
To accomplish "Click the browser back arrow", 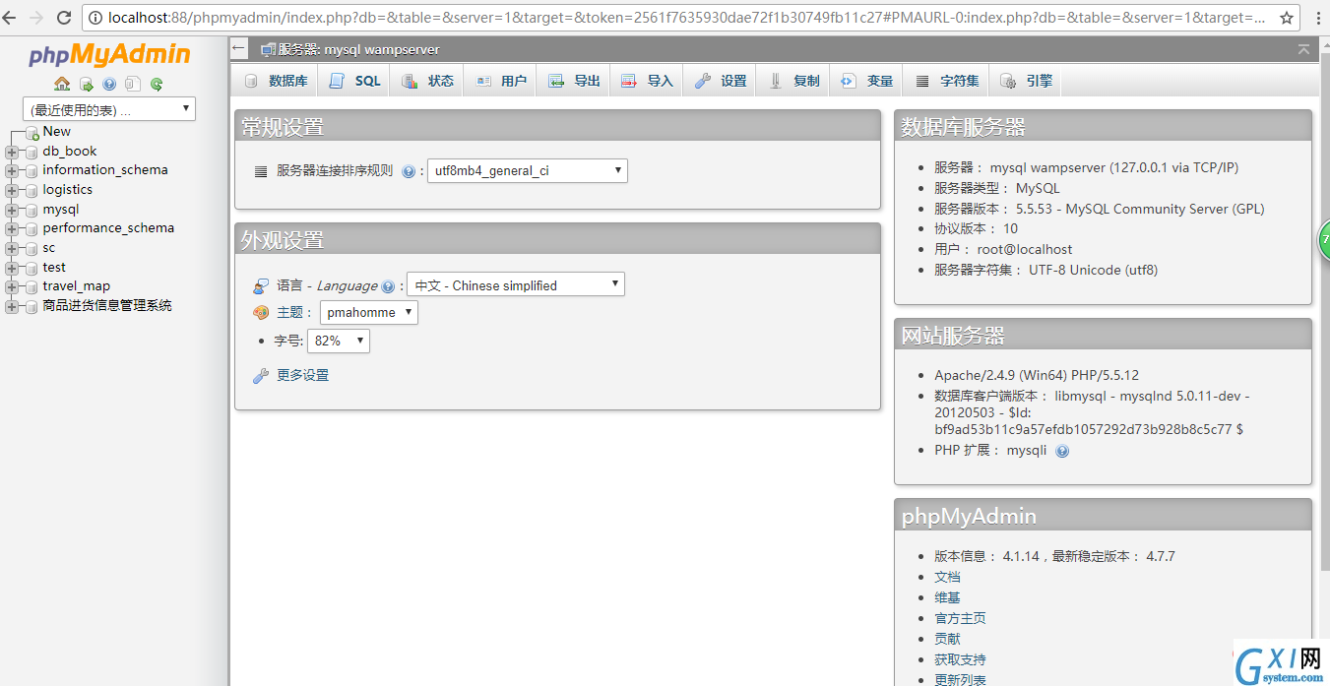I will tap(11, 18).
